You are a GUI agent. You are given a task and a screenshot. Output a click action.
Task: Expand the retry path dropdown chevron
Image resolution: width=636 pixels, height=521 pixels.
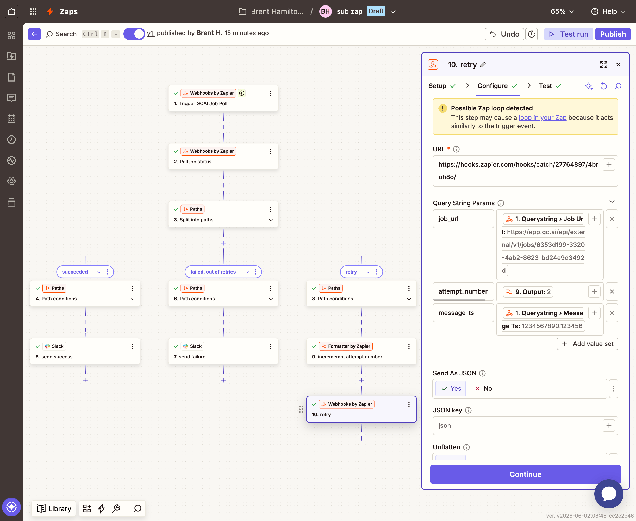(369, 272)
